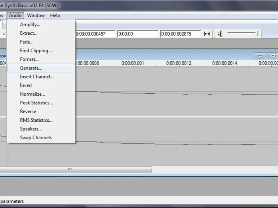278x208 pixels.
Task: Choose Speakers... from the Audio menu
Action: click(x=41, y=129)
